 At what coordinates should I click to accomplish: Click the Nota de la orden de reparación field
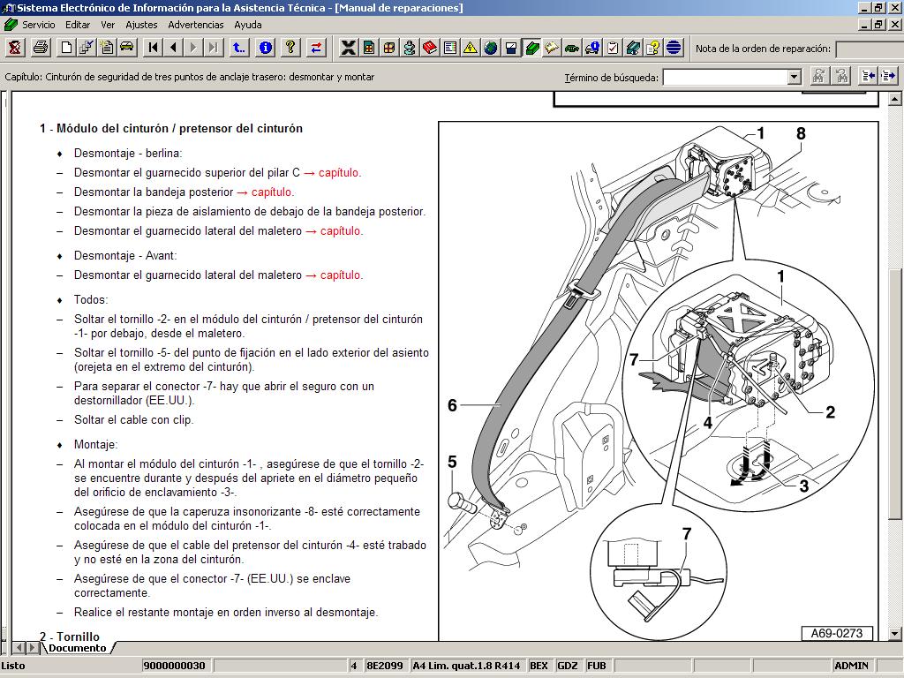click(870, 49)
